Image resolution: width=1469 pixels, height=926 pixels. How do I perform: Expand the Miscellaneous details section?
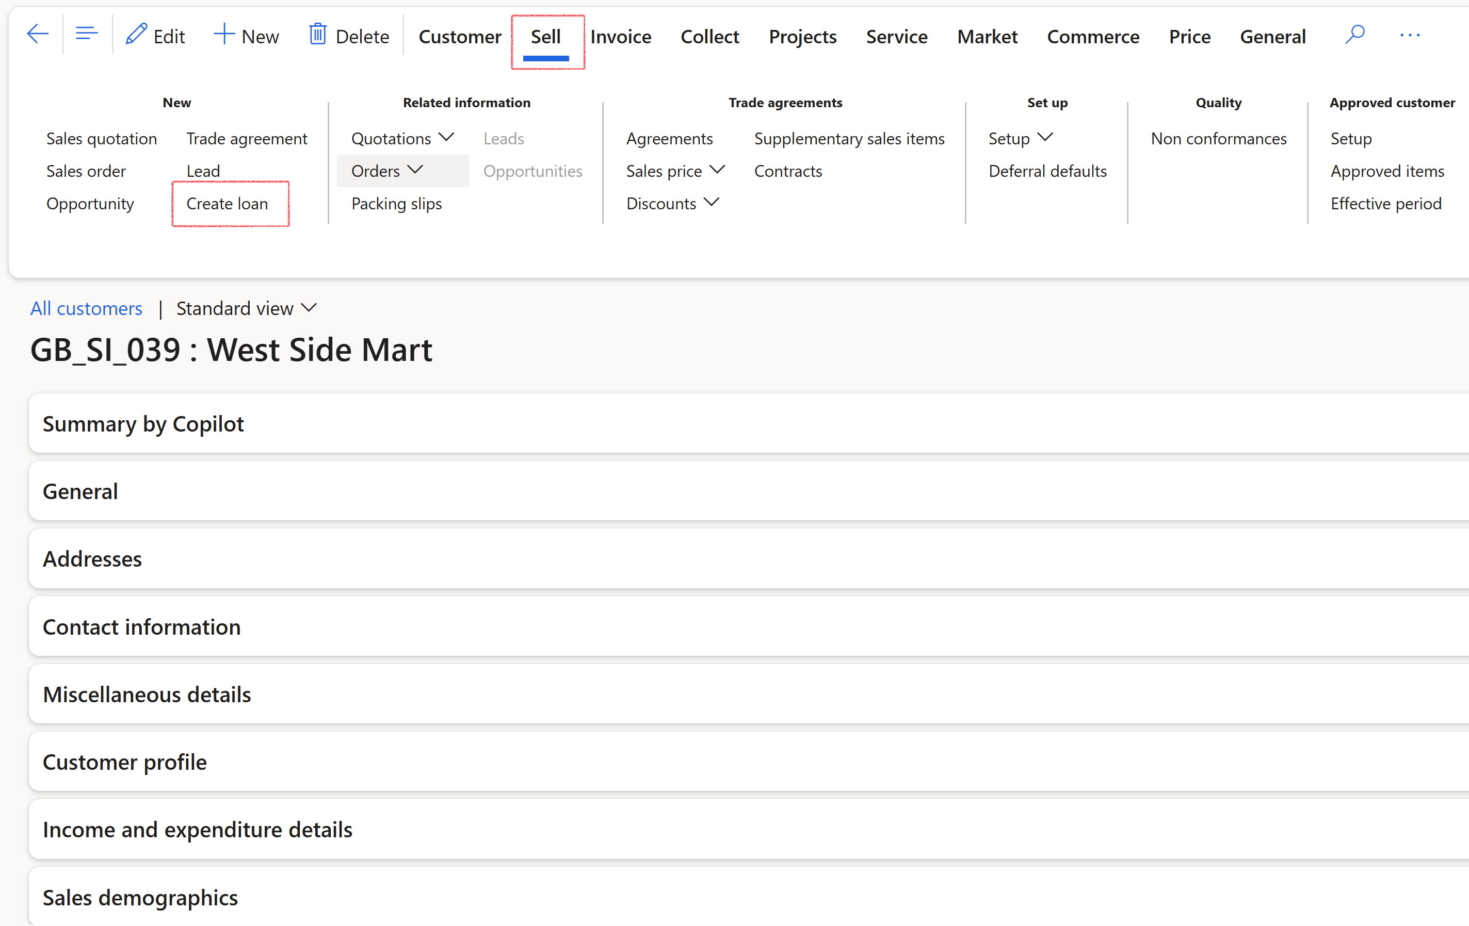pyautogui.click(x=749, y=694)
